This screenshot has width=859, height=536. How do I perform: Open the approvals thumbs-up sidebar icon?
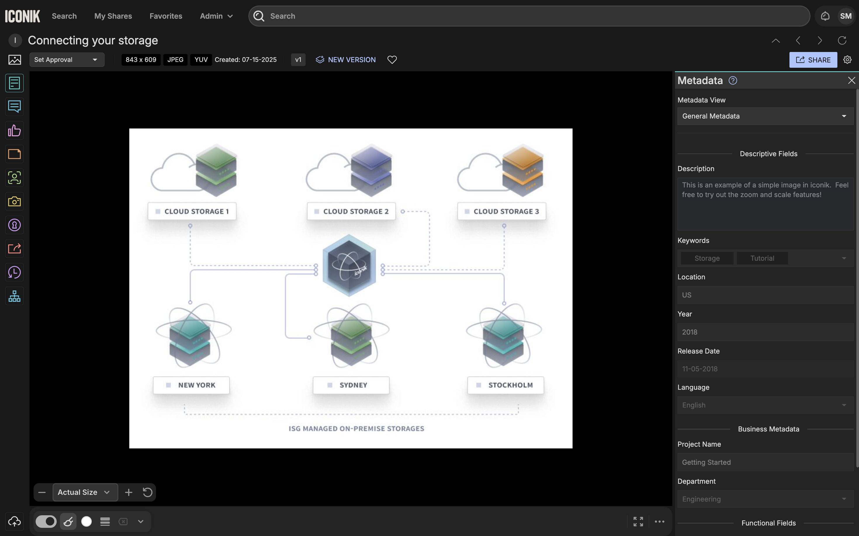coord(14,130)
